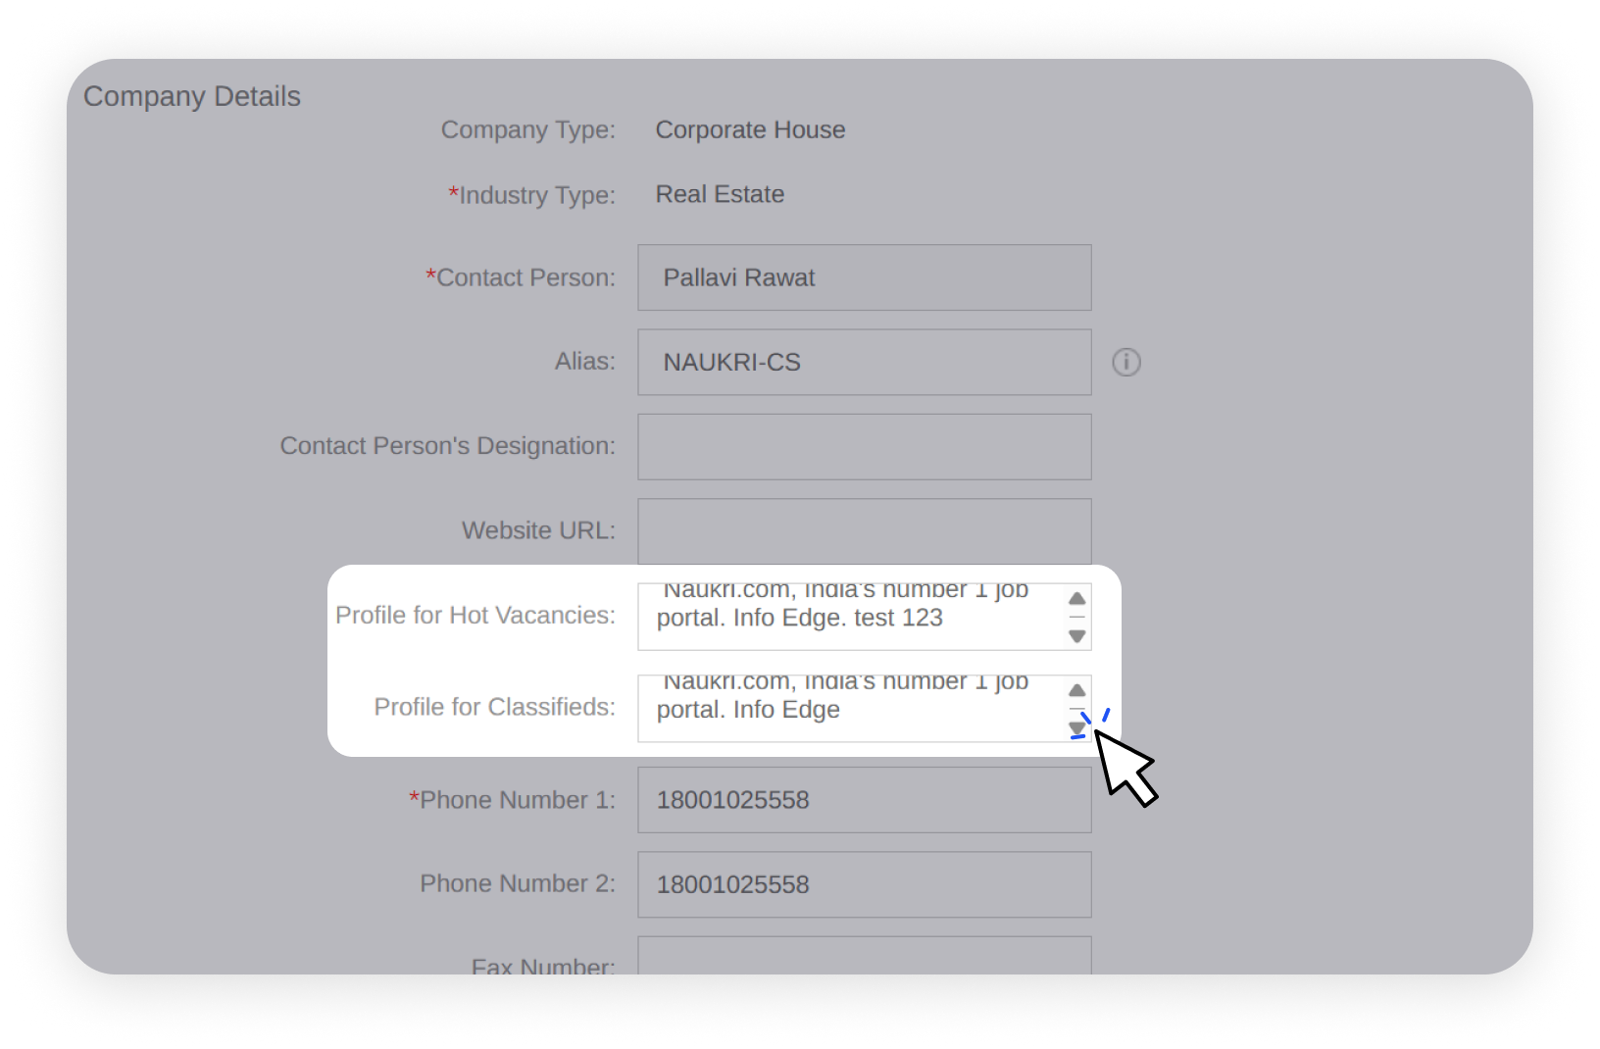
Task: Focus the Fax Number input field
Action: click(864, 957)
